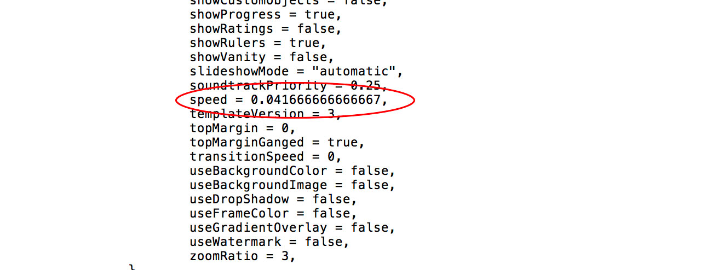This screenshot has width=701, height=270.
Task: Click the showRulers = true line
Action: click(x=258, y=43)
